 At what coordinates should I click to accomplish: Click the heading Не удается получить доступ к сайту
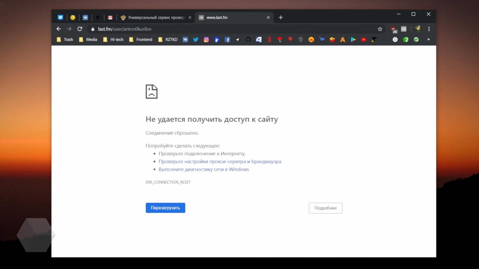pos(212,119)
